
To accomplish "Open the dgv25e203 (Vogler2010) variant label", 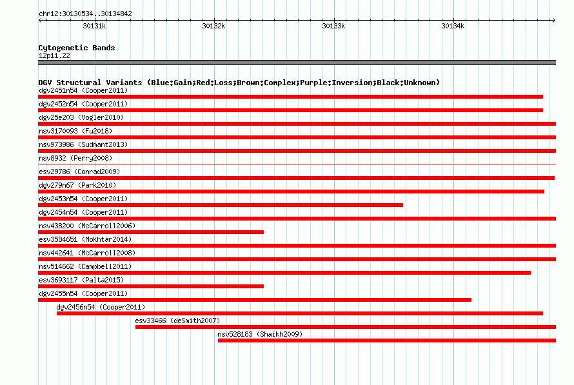I will tap(81, 117).
